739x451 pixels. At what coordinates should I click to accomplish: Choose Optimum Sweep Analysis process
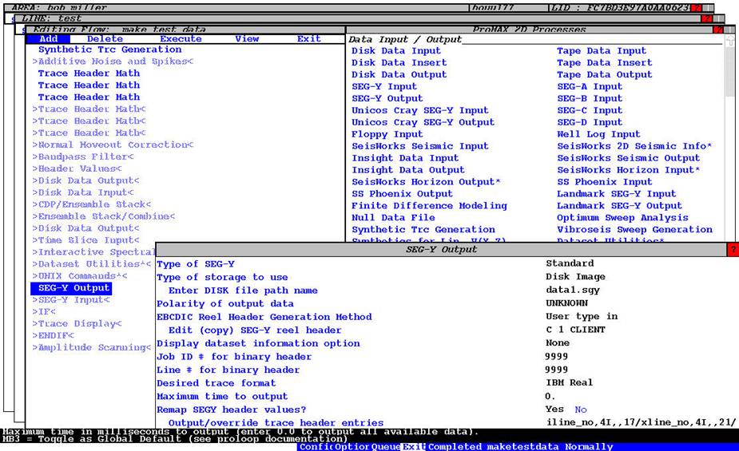click(622, 217)
